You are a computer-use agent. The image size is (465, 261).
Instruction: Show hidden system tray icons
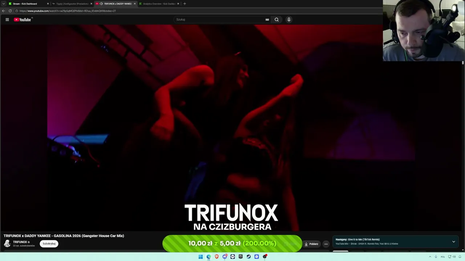(x=430, y=257)
